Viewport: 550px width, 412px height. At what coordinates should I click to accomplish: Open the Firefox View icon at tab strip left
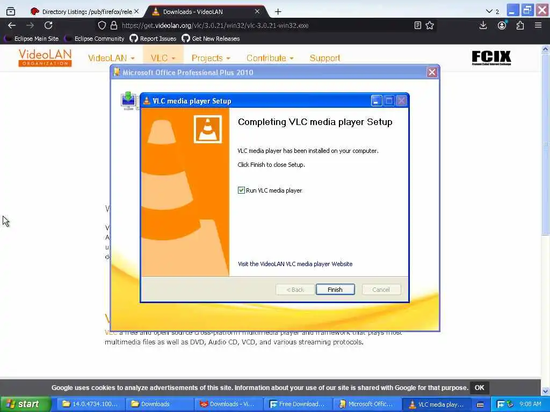point(11,12)
